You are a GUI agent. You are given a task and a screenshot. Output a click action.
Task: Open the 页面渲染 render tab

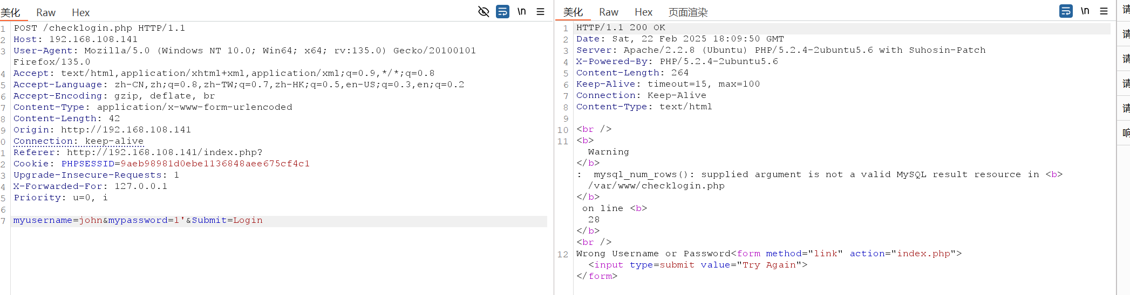click(x=688, y=12)
